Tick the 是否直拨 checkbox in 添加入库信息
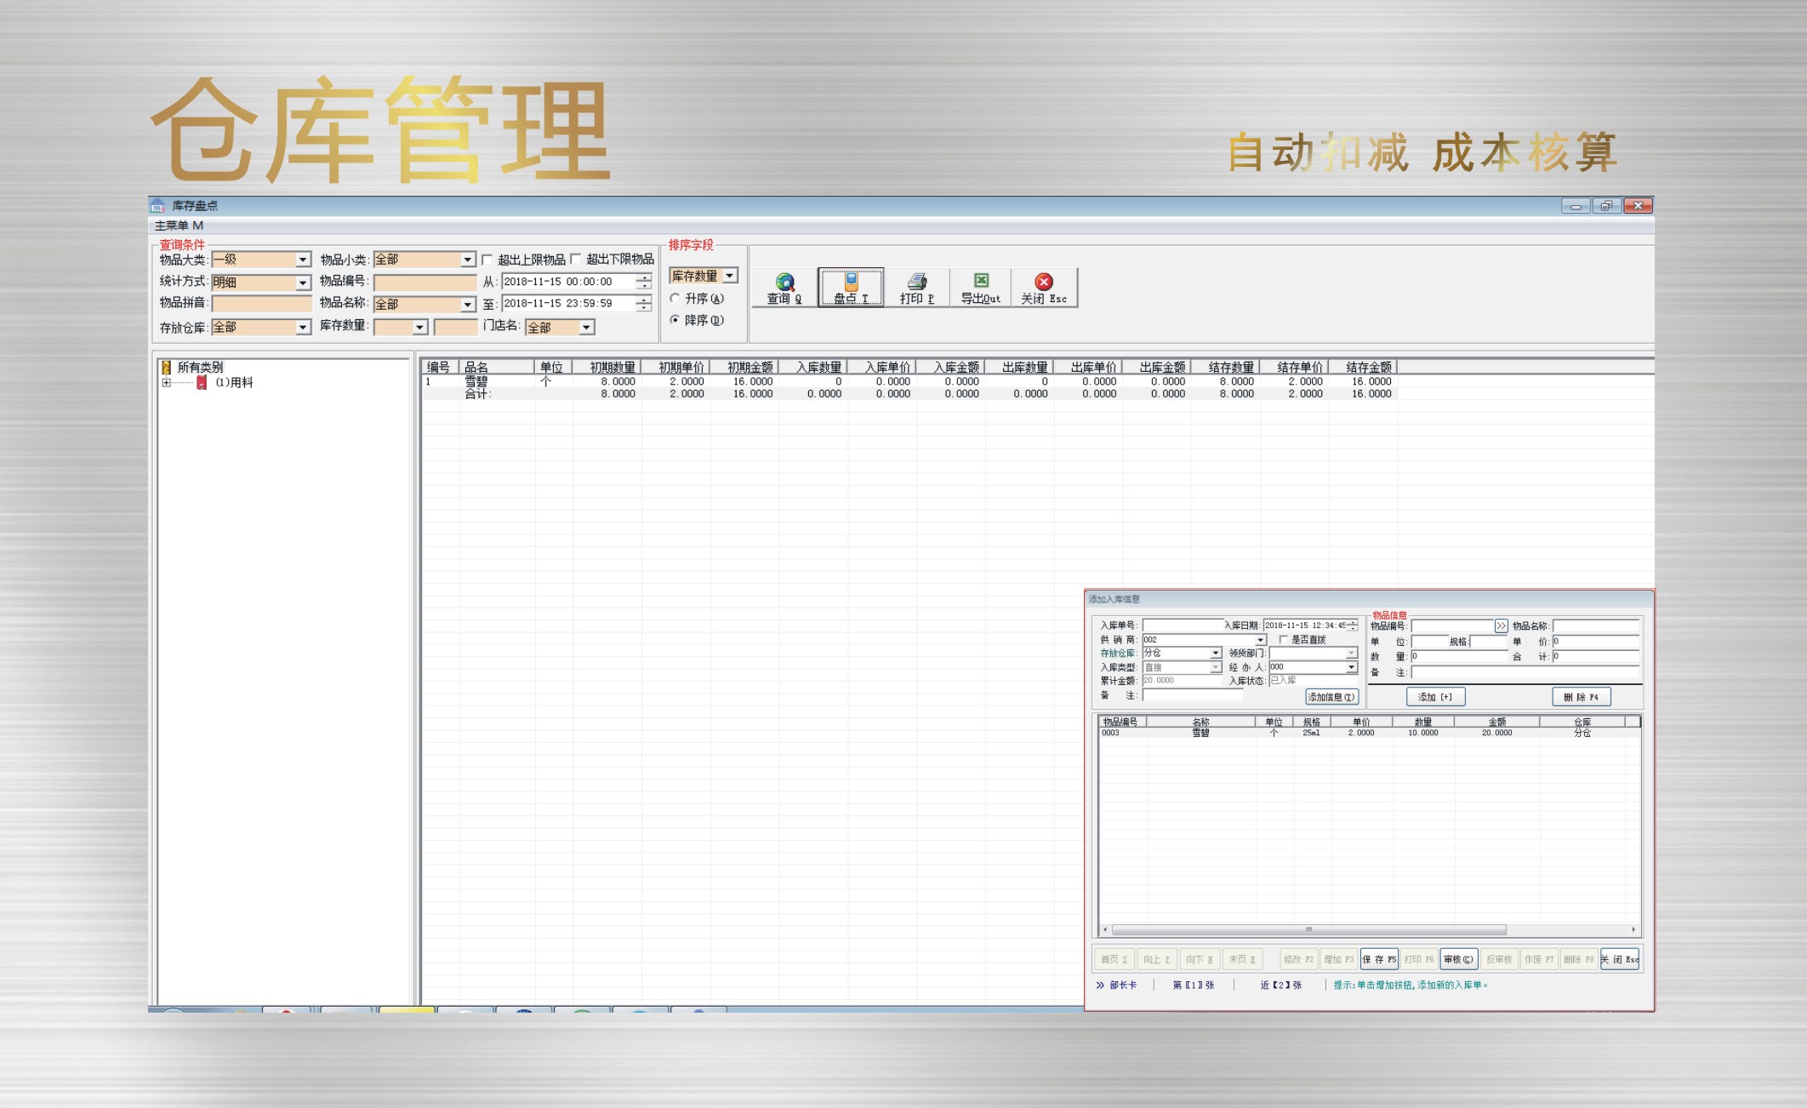The image size is (1807, 1108). pos(1284,639)
